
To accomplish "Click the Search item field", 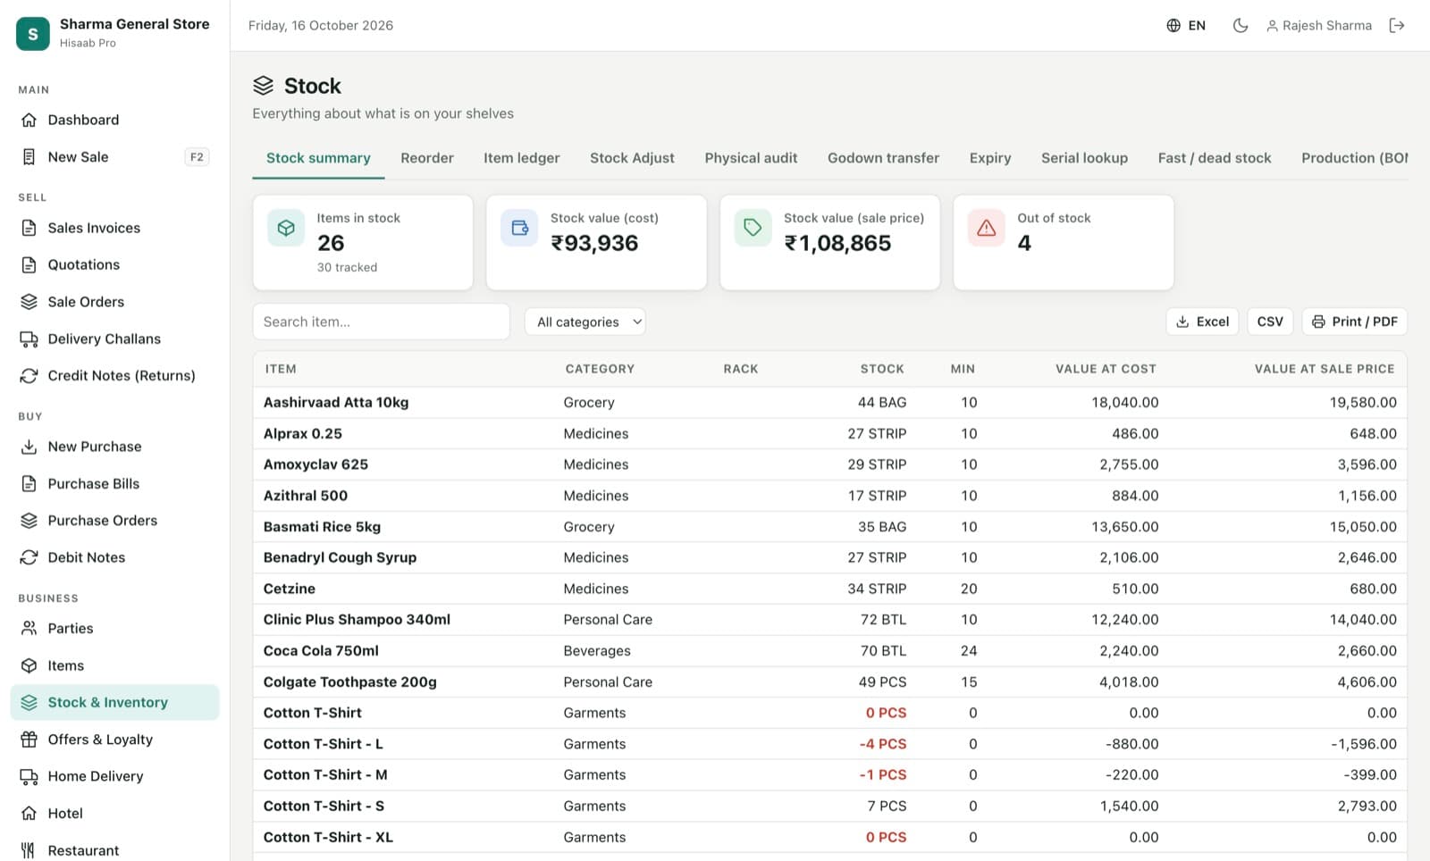I will click(382, 322).
